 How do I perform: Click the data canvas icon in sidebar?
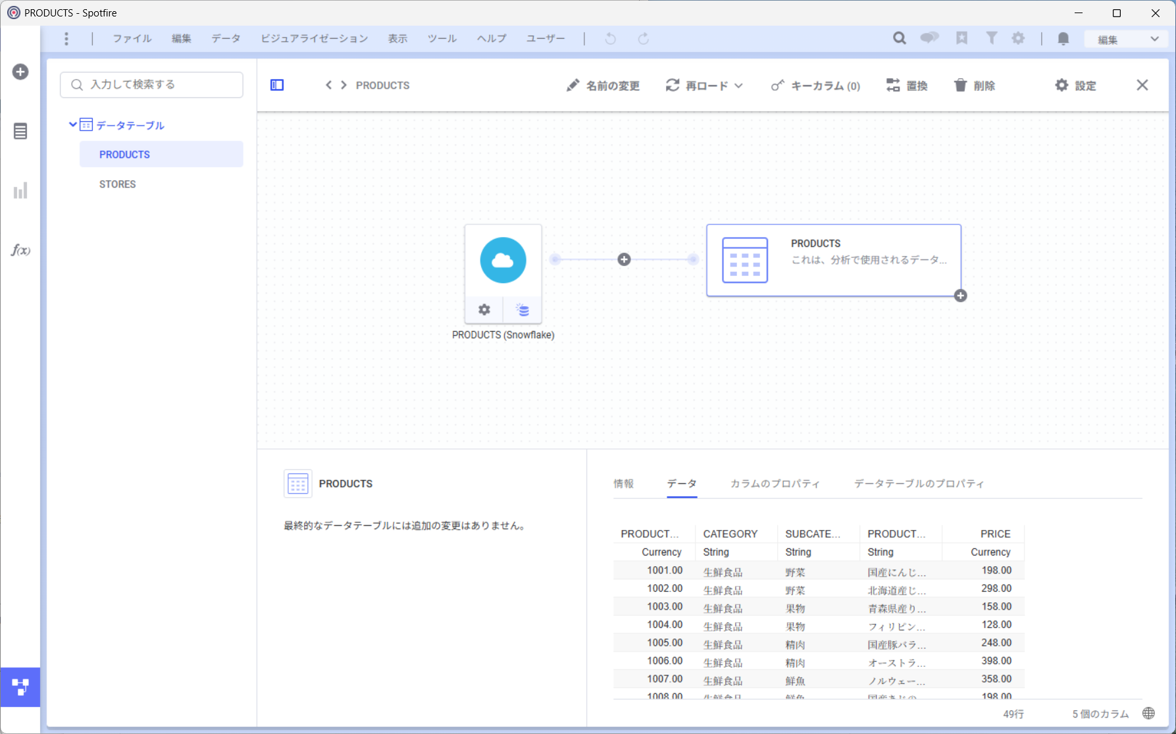pos(20,687)
